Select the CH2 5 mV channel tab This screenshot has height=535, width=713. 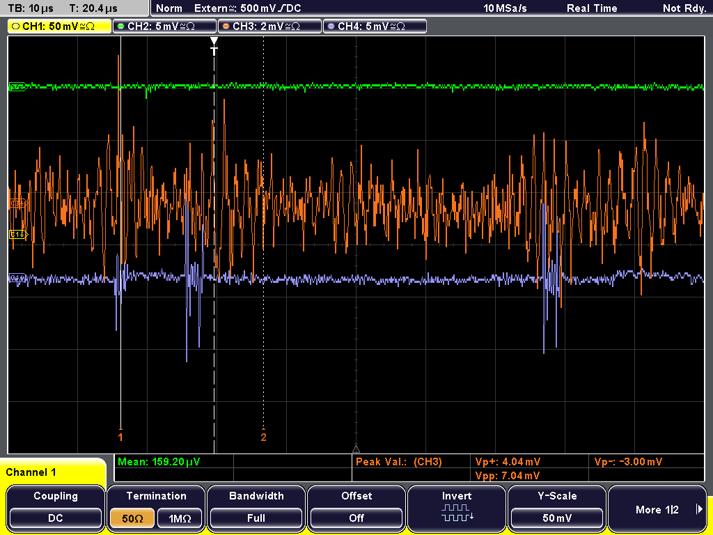pyautogui.click(x=164, y=26)
